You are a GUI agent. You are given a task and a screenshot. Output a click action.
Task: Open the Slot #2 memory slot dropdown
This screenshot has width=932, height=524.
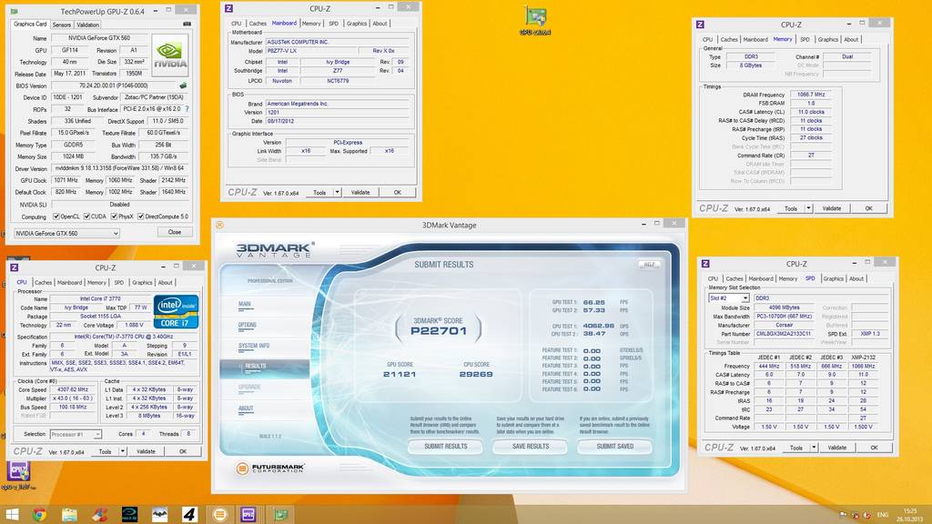pos(729,298)
